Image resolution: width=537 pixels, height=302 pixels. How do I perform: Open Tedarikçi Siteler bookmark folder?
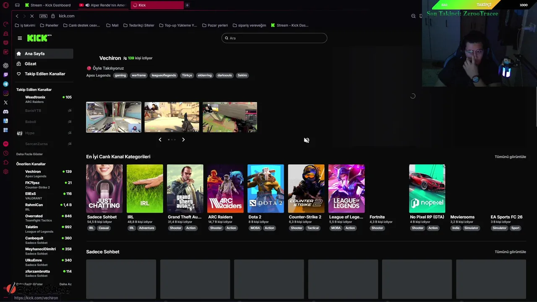pos(138,25)
